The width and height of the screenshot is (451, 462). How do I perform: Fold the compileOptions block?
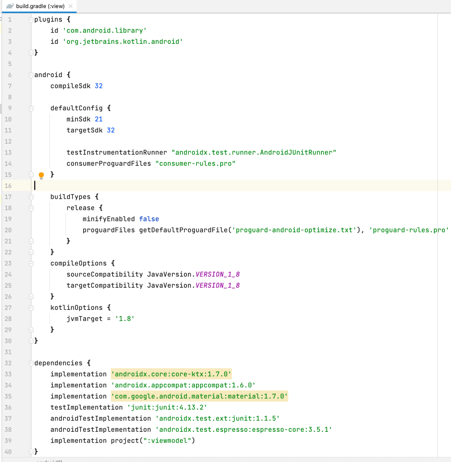[31, 263]
